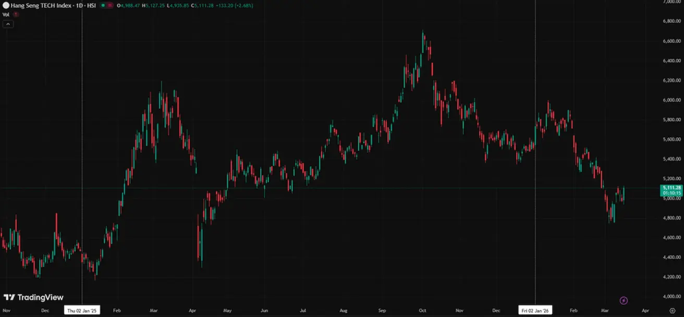684x317 pixels.
Task: Open chart settings hexagon gear icon
Action: (x=672, y=310)
